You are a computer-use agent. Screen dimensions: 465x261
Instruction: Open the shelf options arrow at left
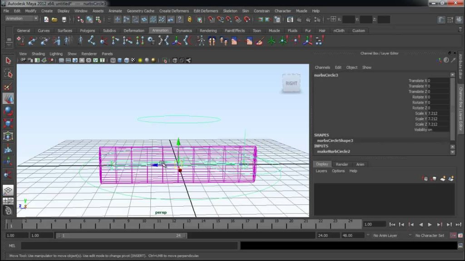coord(9,45)
